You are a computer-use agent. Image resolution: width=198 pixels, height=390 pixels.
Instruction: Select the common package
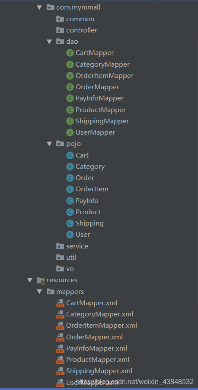[x=80, y=19]
